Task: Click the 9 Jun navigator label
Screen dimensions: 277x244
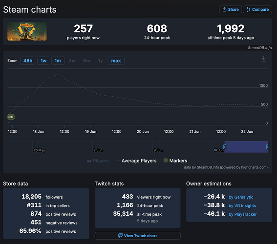Action: point(158,150)
